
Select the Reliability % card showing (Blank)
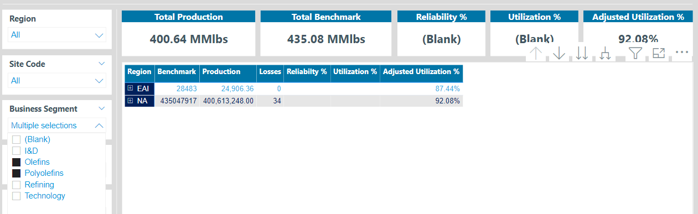pos(441,39)
